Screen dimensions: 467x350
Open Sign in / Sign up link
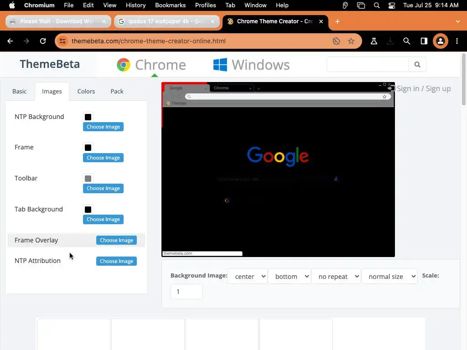click(x=420, y=88)
